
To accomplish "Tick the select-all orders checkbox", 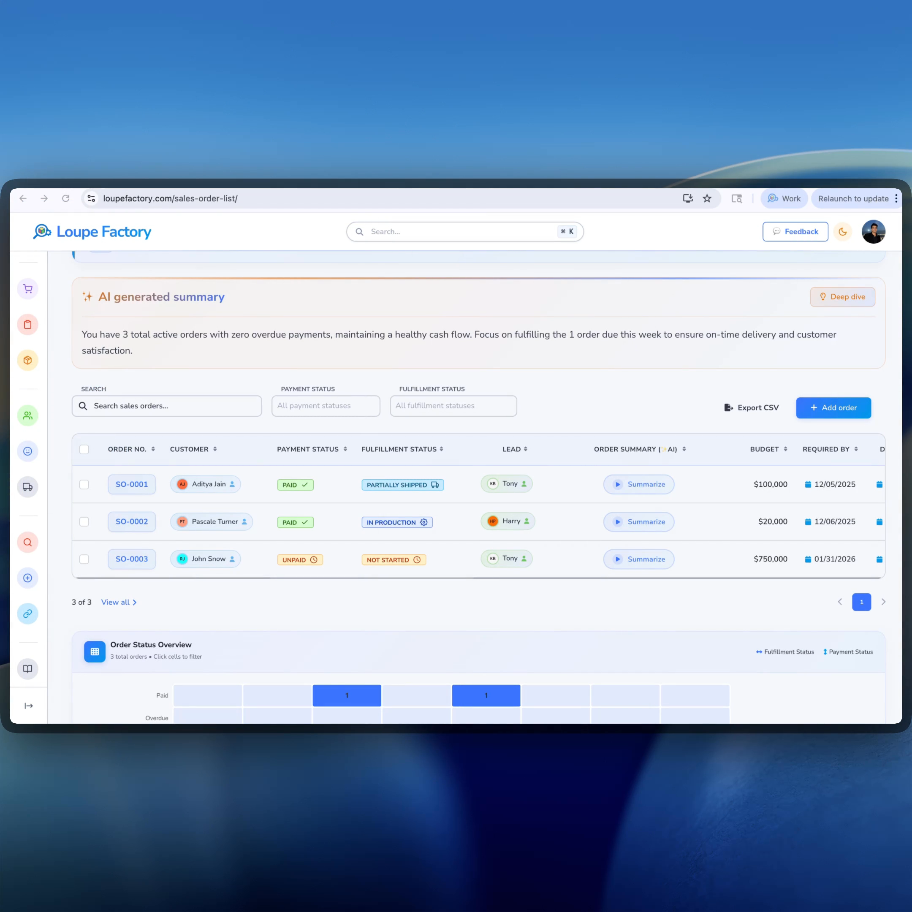I will pyautogui.click(x=84, y=449).
